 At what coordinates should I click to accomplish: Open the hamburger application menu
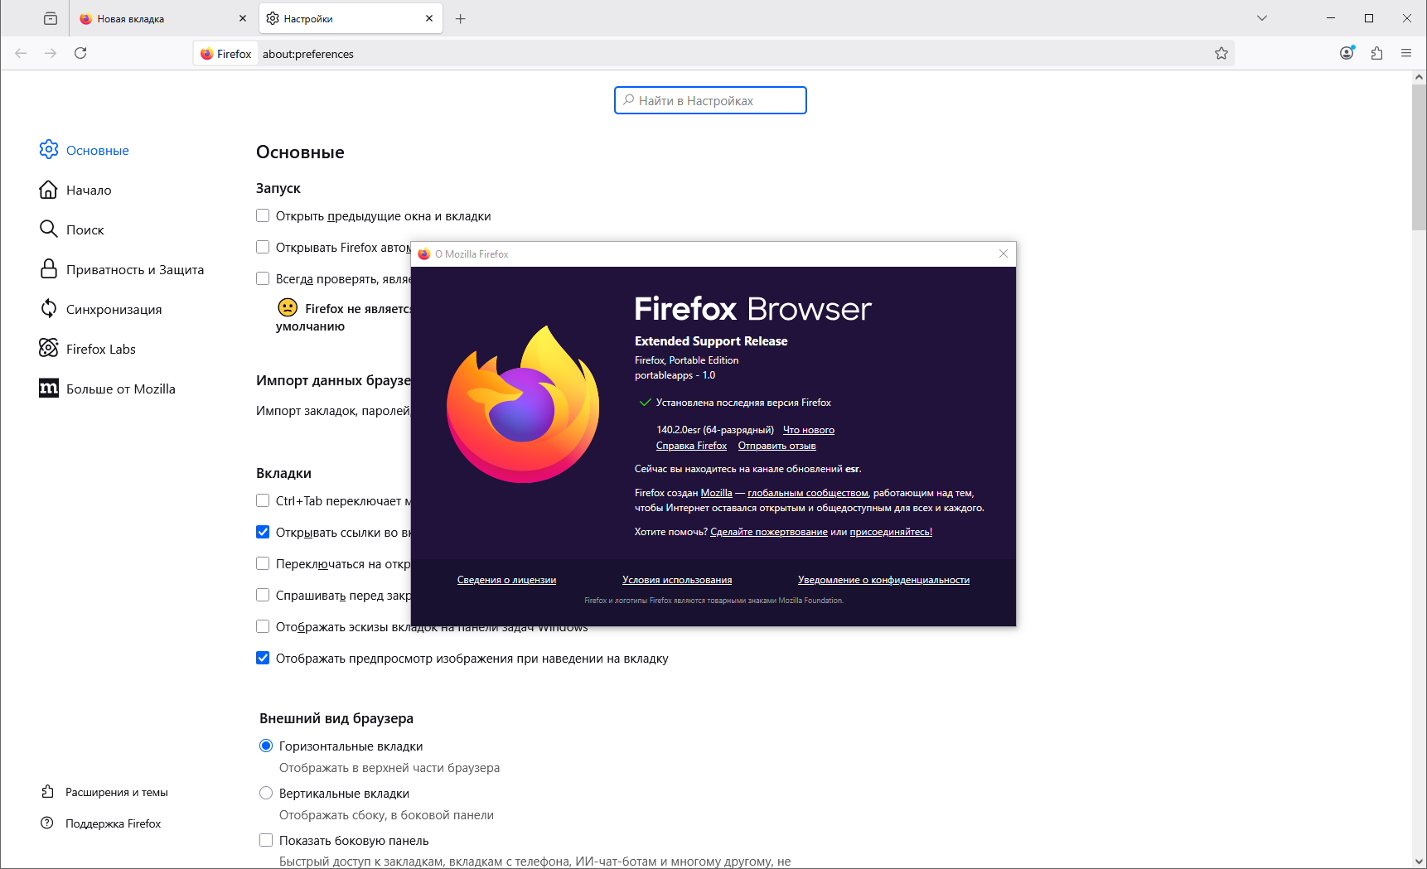coord(1406,53)
